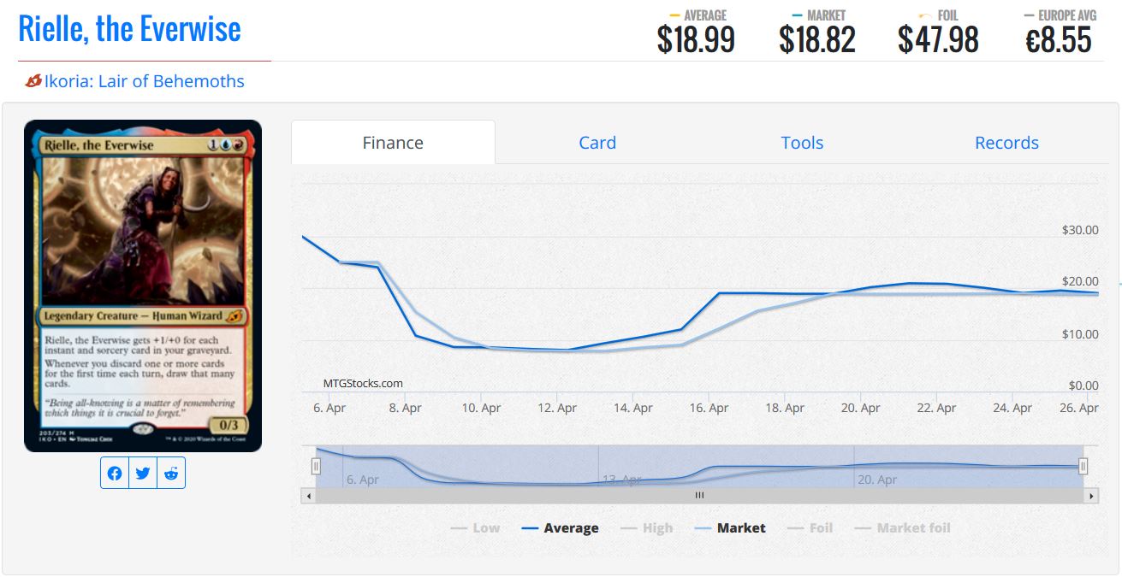The height and width of the screenshot is (577, 1122).
Task: Hide the Average price series
Action: (561, 528)
